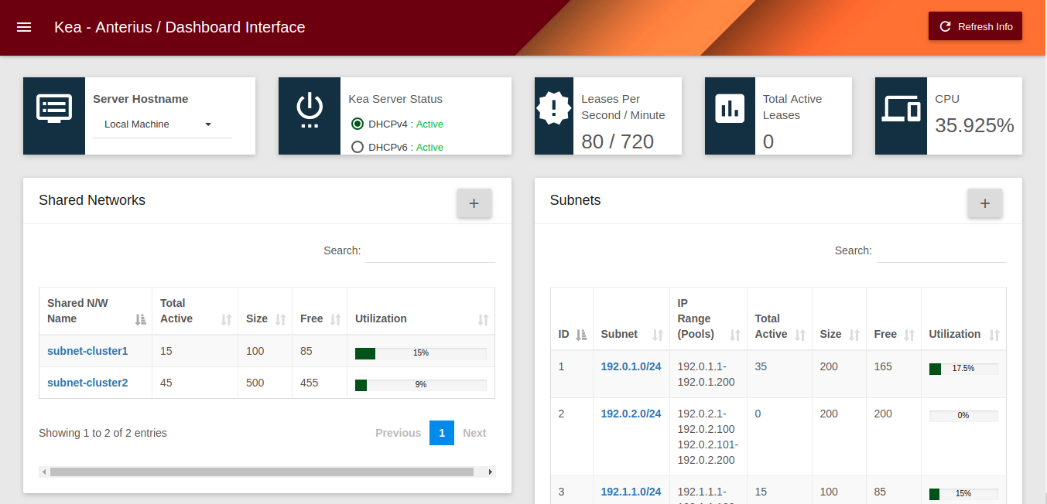
Task: Add a new subnet with plus button
Action: 985,203
